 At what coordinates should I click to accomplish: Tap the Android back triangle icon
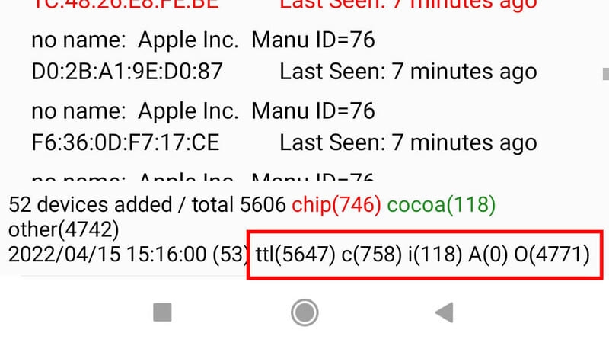tap(445, 312)
